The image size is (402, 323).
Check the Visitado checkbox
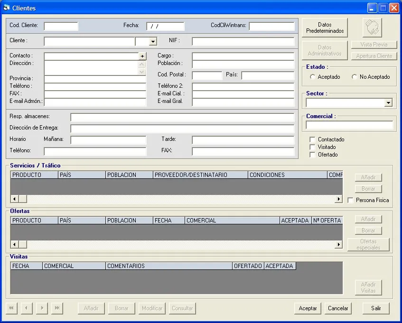pyautogui.click(x=312, y=147)
